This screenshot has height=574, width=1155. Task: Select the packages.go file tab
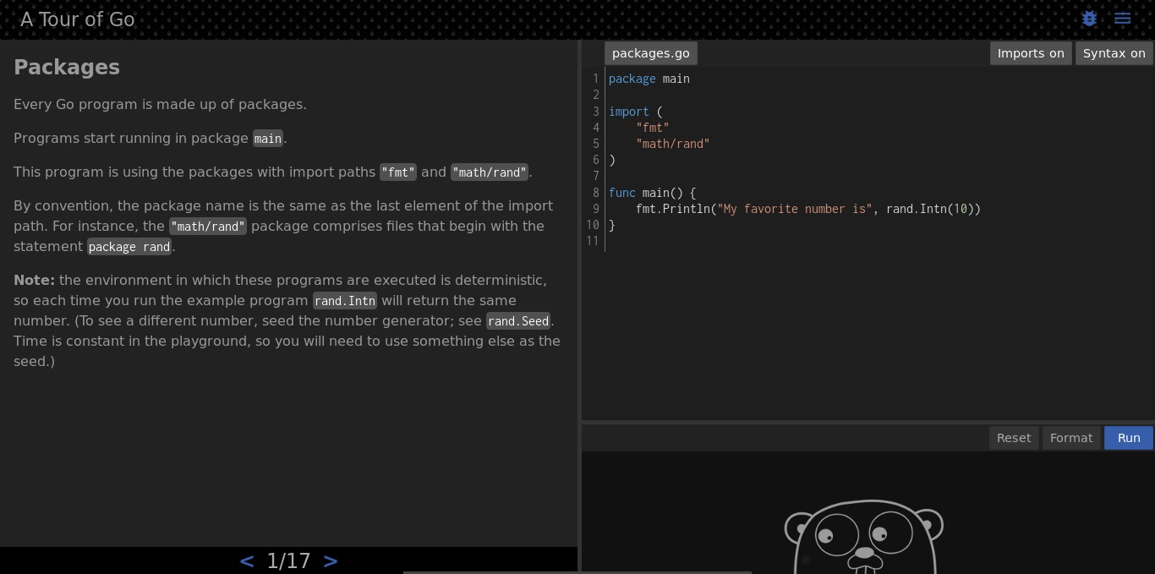click(650, 52)
